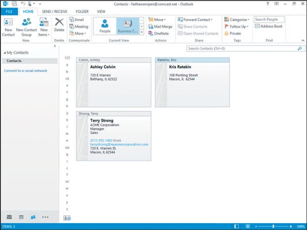Click Send/Receive All Folders in the quick access toolbar
Screen dimensions: 307x230
click(x=14, y=3)
